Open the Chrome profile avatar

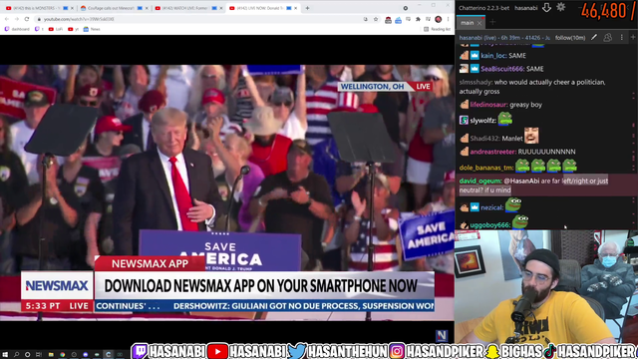tap(439, 19)
